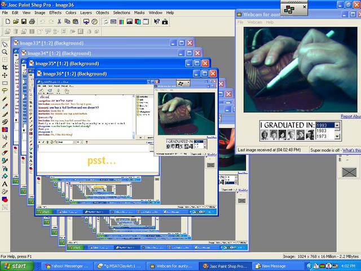Select the Paint Brush tool
Screen dimensions: 361x271
5,114
